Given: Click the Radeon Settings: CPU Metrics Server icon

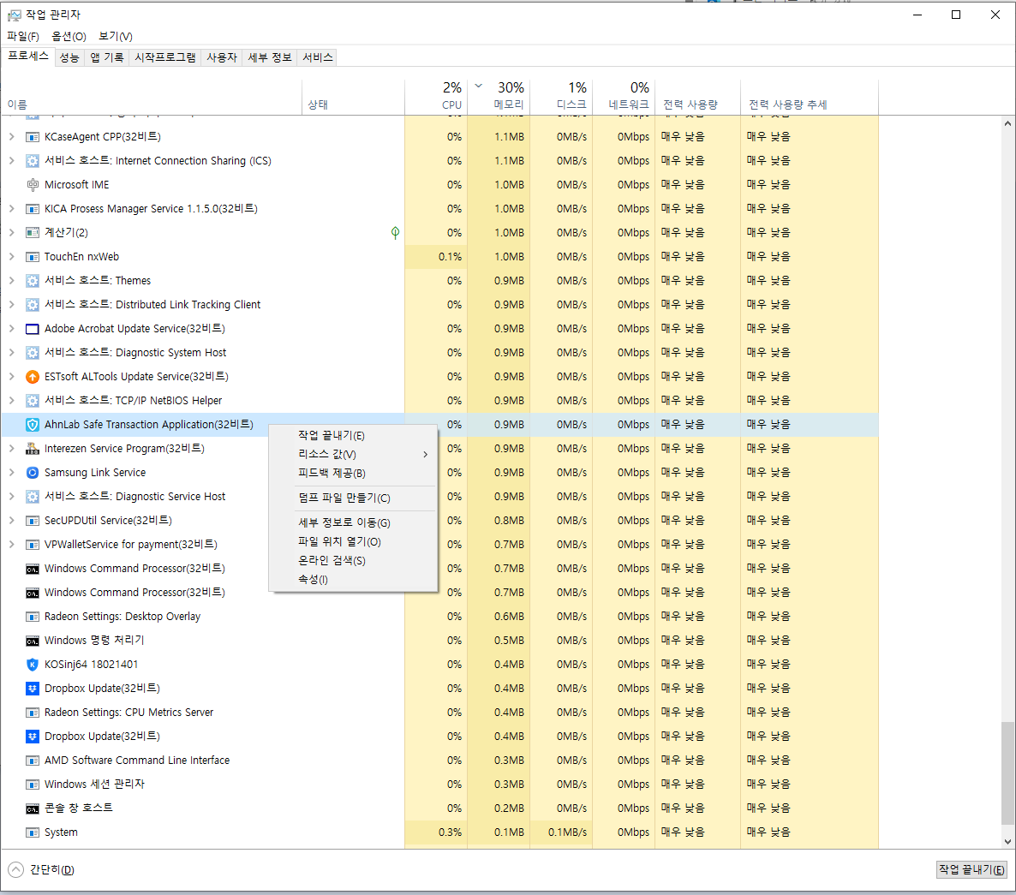Looking at the screenshot, I should tap(33, 713).
